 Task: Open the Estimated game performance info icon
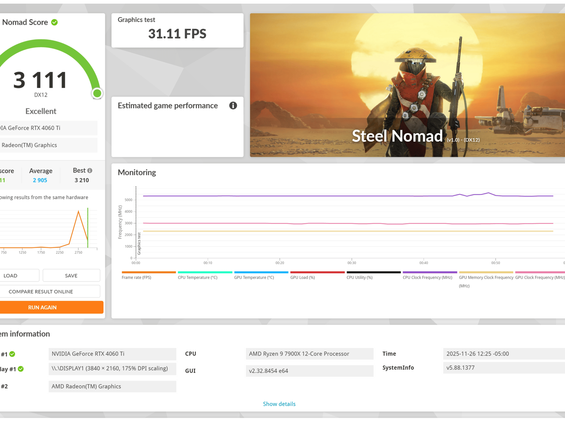(x=233, y=105)
